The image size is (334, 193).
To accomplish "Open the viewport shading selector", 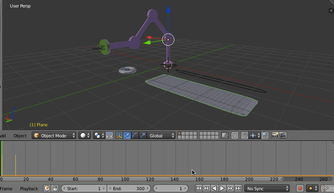I will [85, 135].
